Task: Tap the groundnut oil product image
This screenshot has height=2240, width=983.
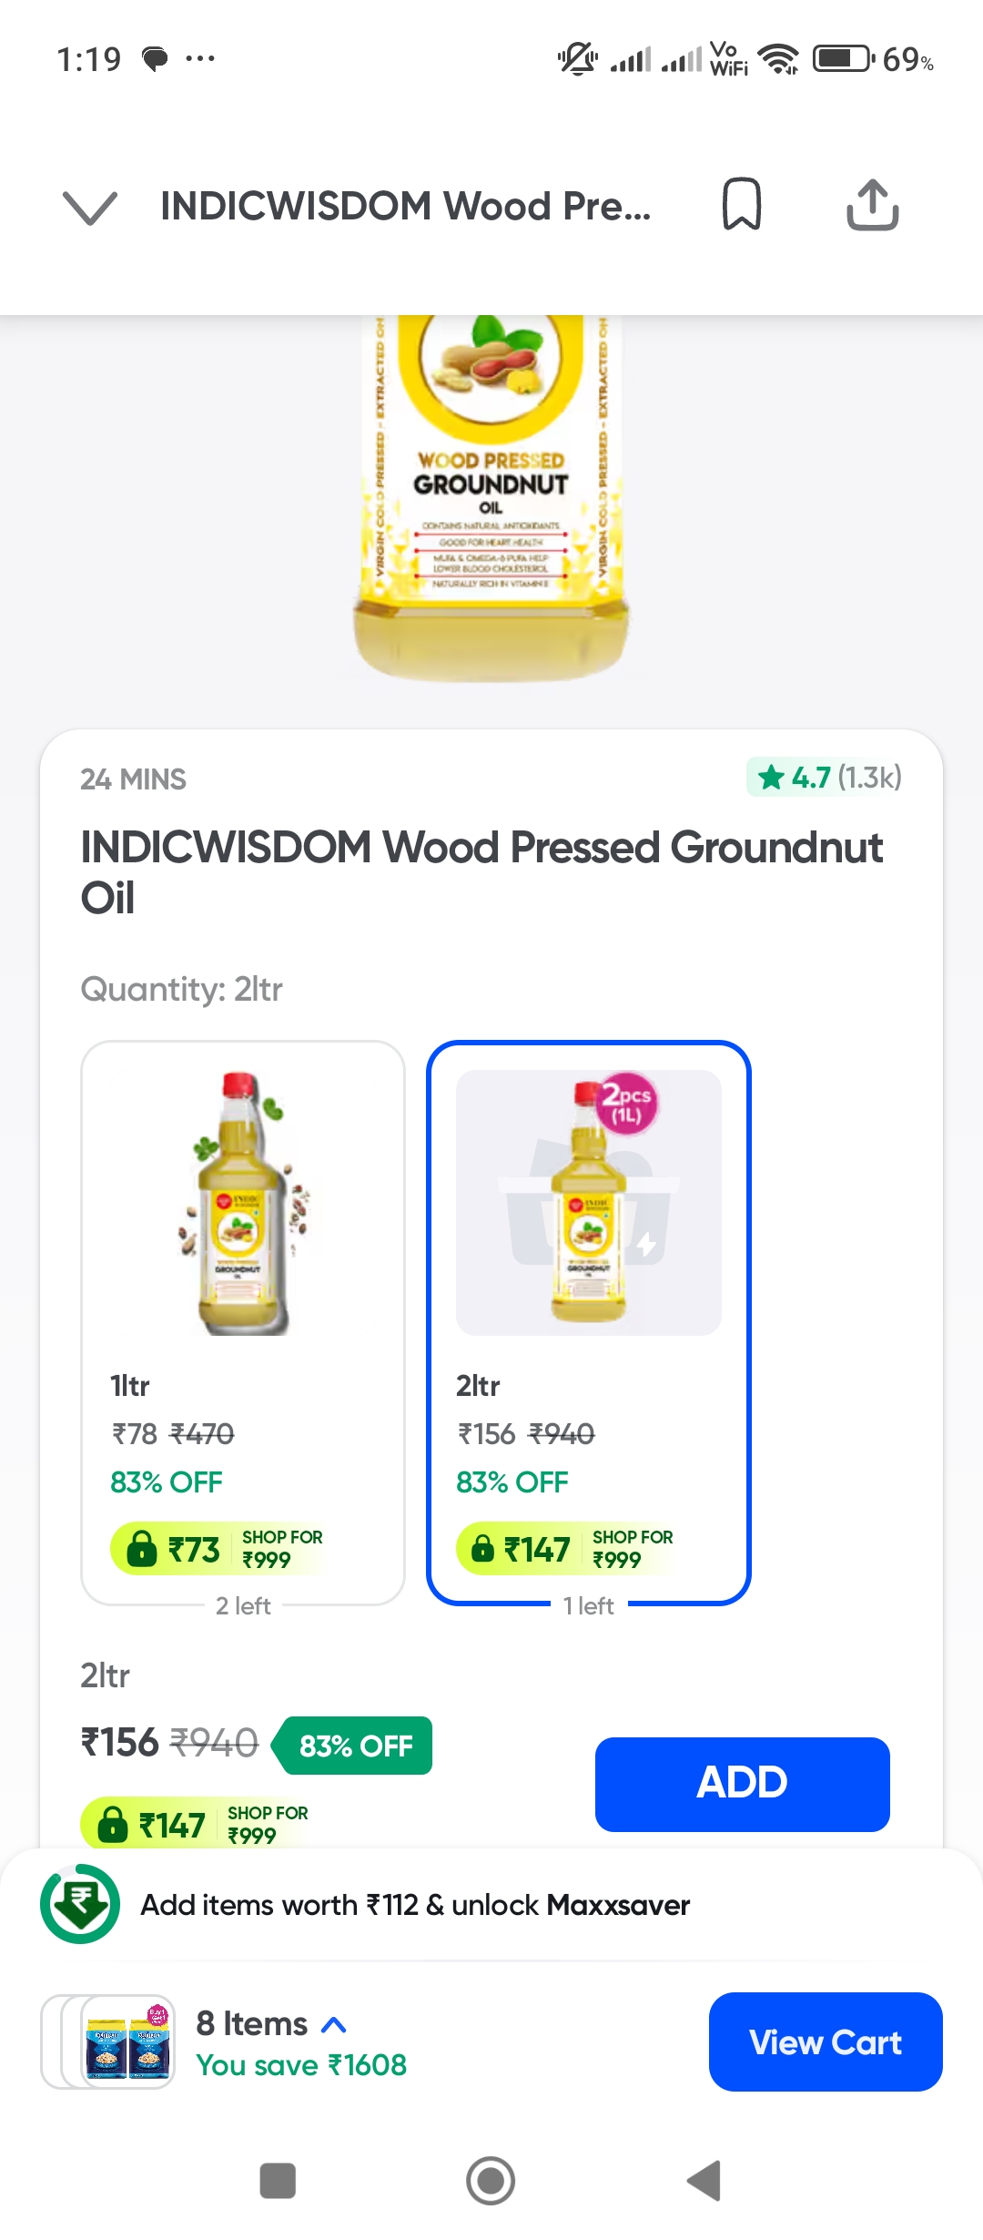Action: 491,496
